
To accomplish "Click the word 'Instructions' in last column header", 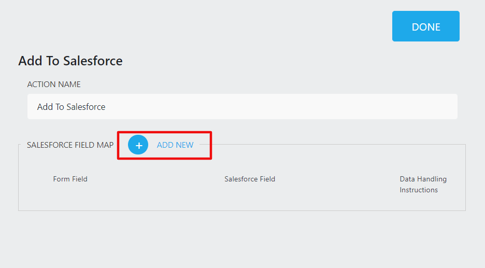I will click(419, 190).
